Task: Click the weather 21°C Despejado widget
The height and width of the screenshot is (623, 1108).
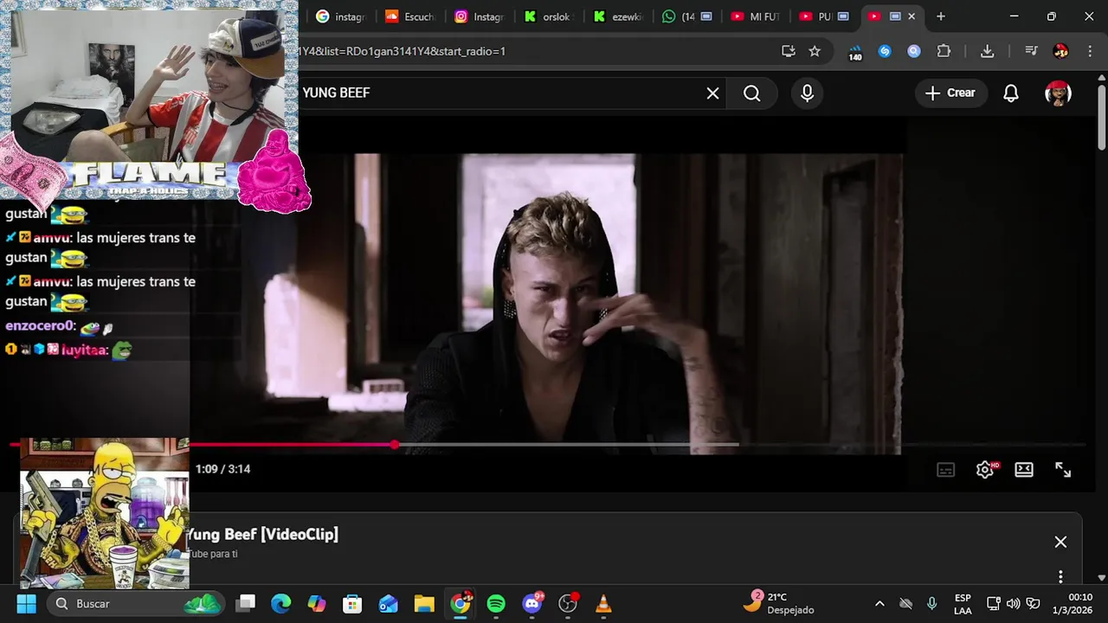Action: [780, 603]
